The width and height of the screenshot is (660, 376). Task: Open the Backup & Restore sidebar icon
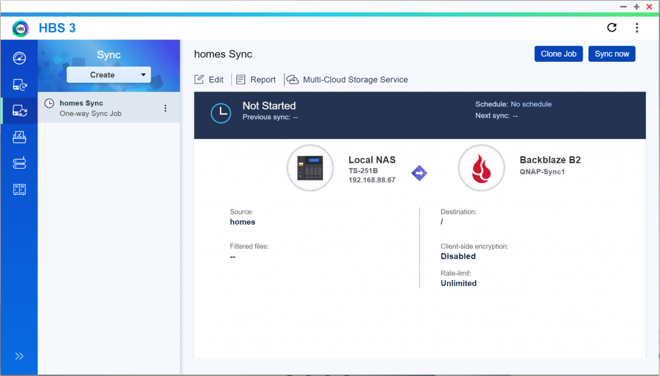pyautogui.click(x=19, y=84)
